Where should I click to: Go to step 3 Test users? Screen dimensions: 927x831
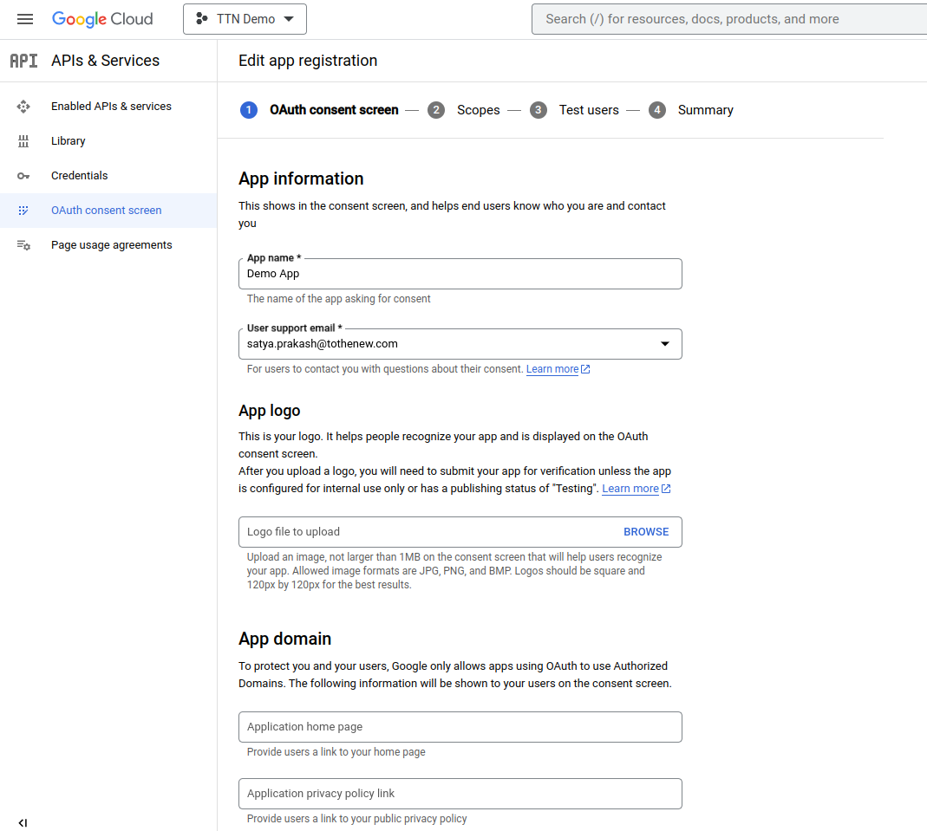[574, 110]
